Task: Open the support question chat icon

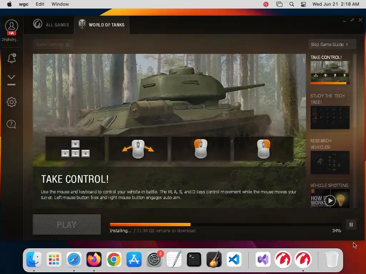Action: (11, 124)
